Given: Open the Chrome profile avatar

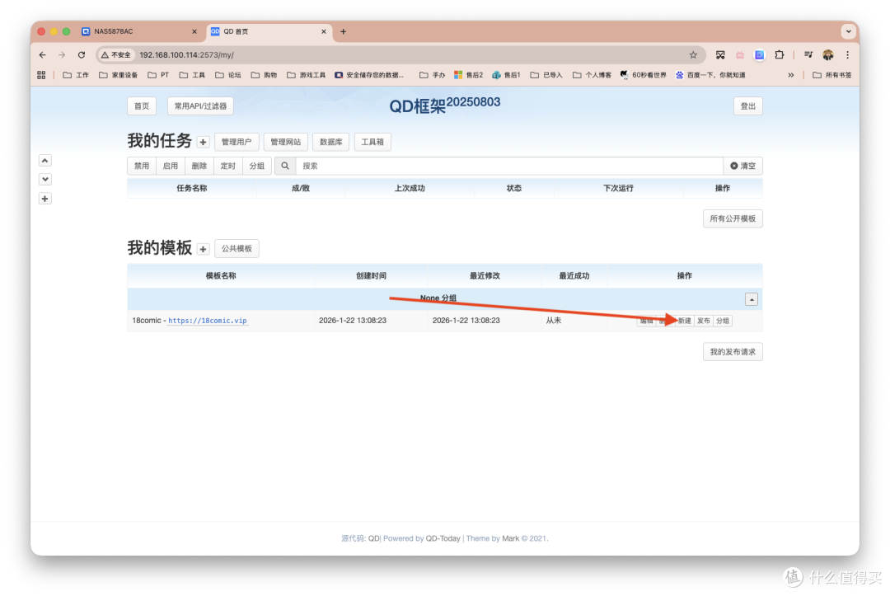Looking at the screenshot, I should 828,55.
